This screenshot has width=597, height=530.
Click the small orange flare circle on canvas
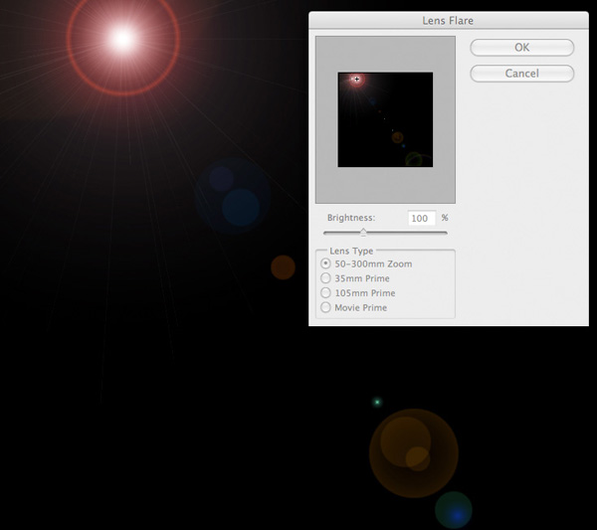click(x=284, y=266)
